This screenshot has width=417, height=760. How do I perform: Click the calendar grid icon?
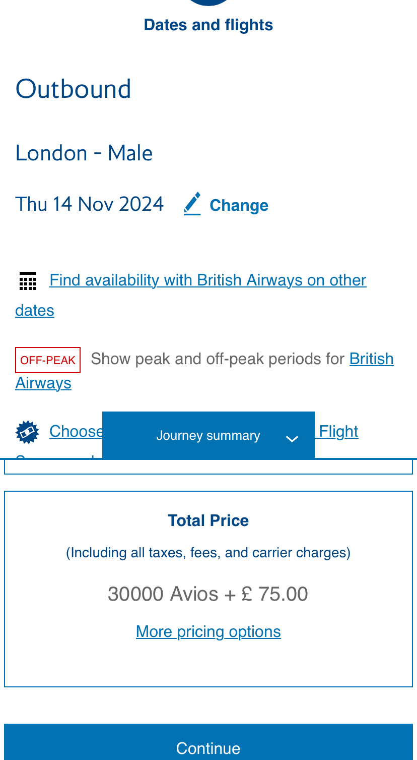click(28, 281)
